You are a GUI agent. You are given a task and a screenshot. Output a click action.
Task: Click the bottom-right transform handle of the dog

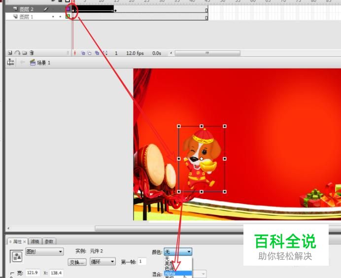click(x=225, y=192)
